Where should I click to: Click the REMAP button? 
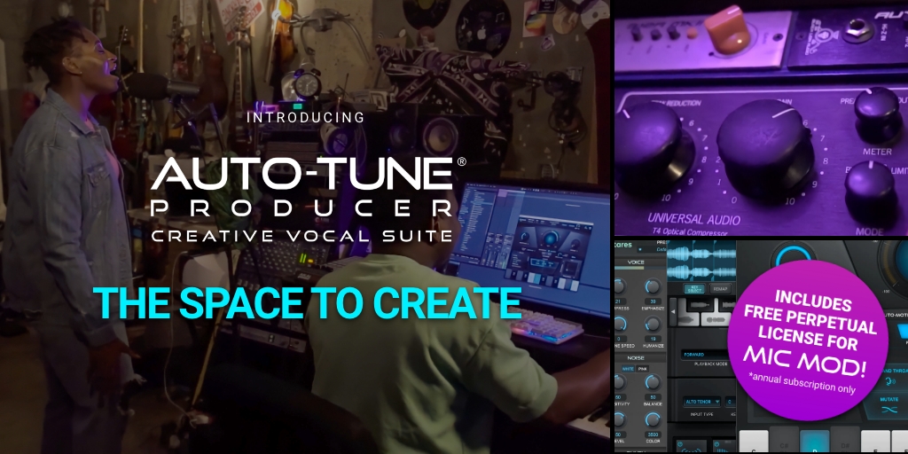pos(720,289)
